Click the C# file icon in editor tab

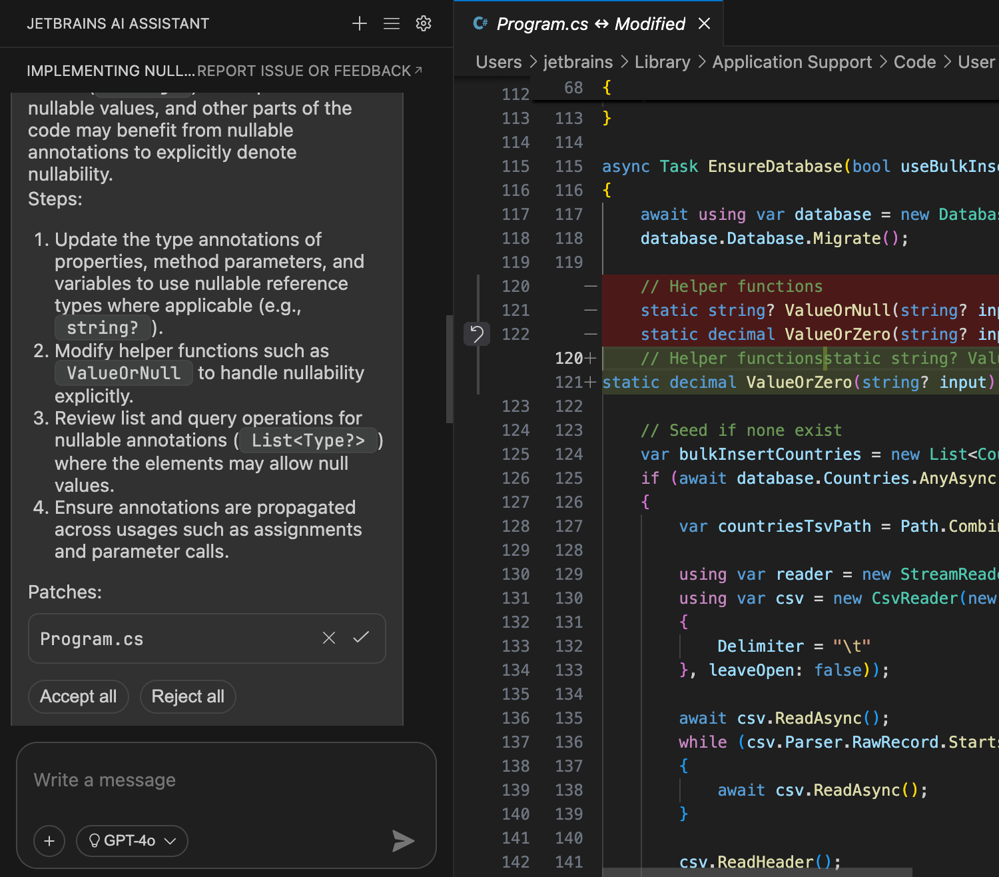pos(481,23)
